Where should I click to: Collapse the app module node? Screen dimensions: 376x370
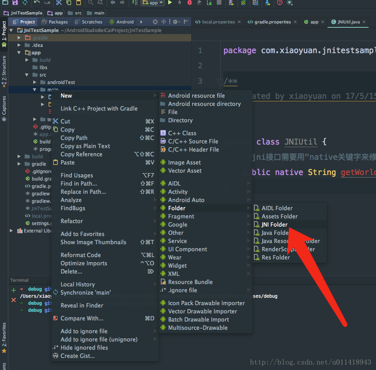tap(19, 53)
